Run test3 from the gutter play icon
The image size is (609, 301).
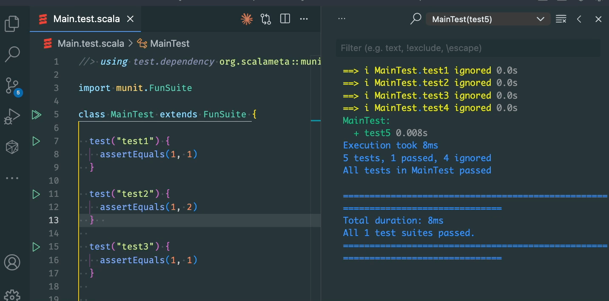36,247
